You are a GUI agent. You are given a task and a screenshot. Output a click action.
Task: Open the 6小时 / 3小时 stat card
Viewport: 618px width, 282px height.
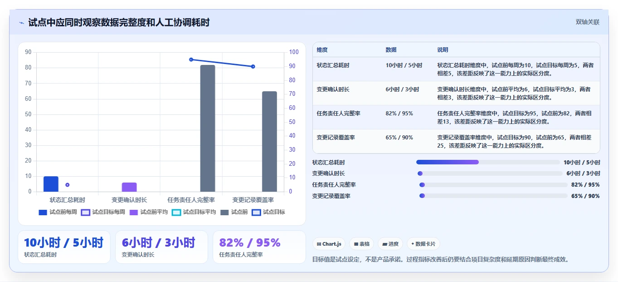coord(161,247)
